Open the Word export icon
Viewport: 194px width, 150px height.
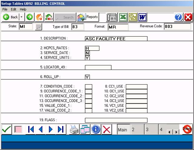click(x=142, y=17)
